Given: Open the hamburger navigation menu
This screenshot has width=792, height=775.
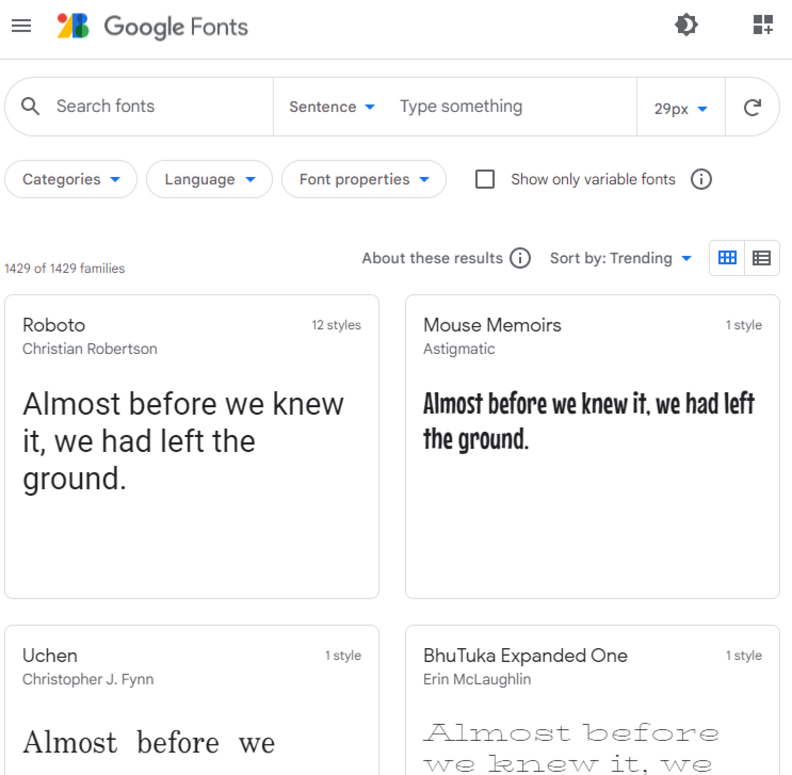Looking at the screenshot, I should [21, 26].
